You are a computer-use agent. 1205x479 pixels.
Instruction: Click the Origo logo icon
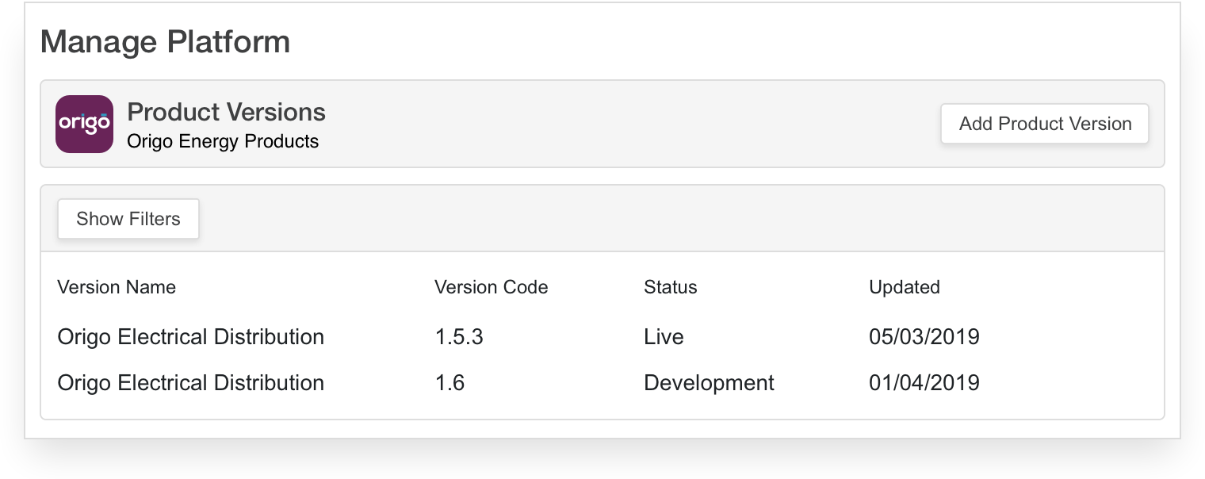[84, 124]
